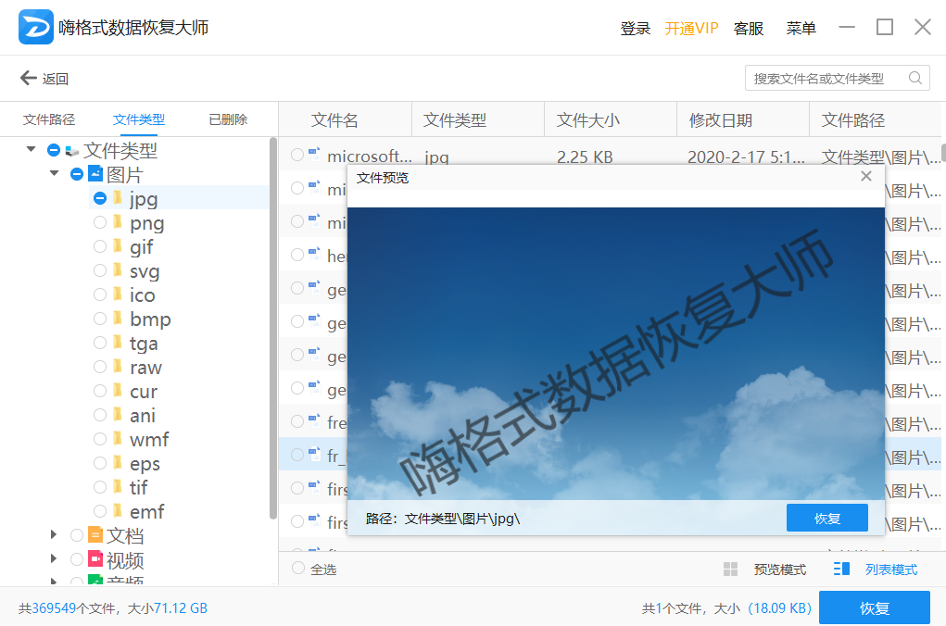Screen dimensions: 946x626
Task: Expand the 文档 tree node
Action: (54, 534)
